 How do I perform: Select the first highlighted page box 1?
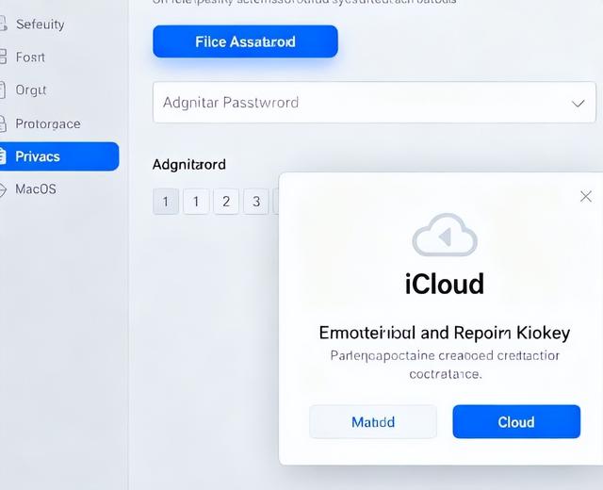[166, 202]
